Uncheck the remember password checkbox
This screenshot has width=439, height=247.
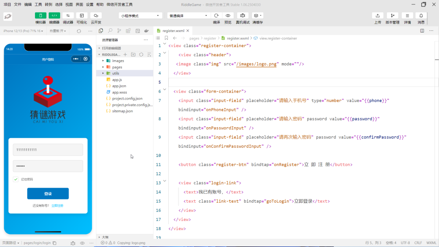16,179
